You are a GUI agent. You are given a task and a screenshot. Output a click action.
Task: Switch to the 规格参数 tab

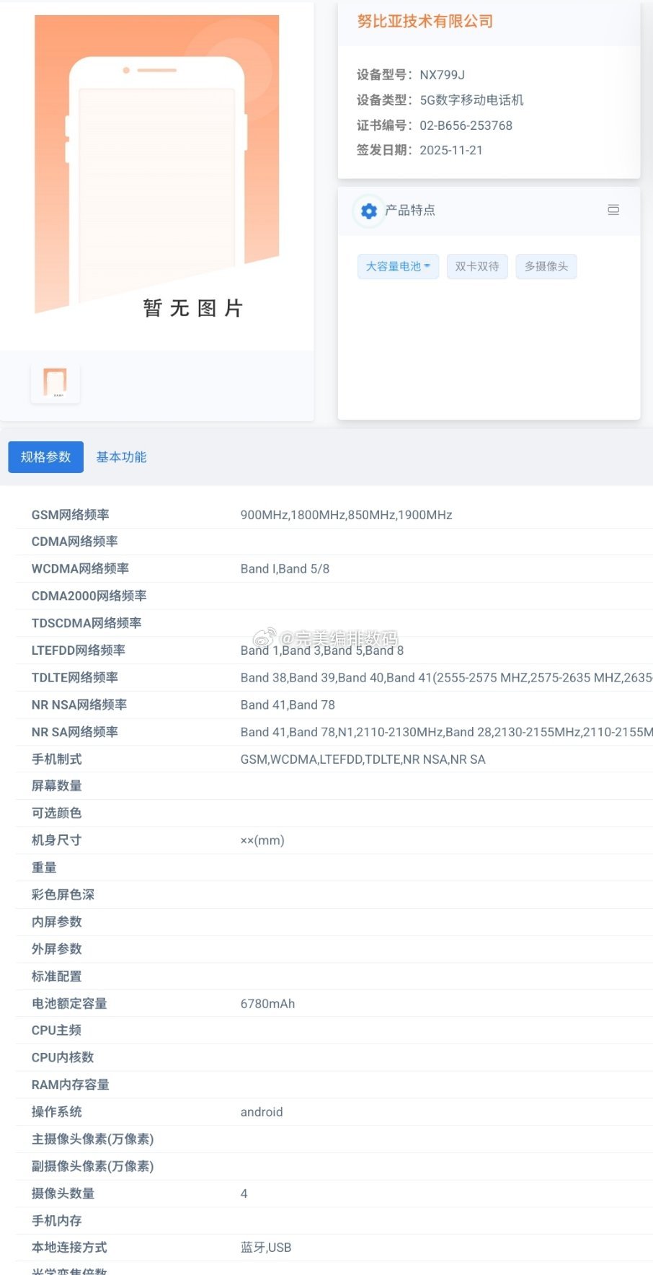(x=45, y=457)
